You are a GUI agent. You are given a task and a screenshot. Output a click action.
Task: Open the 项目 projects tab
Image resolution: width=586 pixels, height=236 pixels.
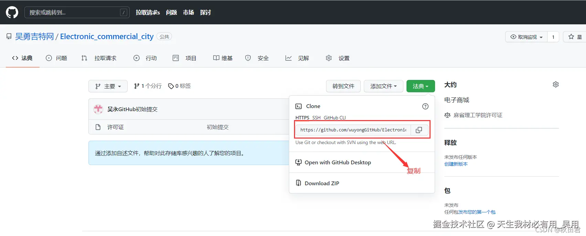tap(184, 58)
